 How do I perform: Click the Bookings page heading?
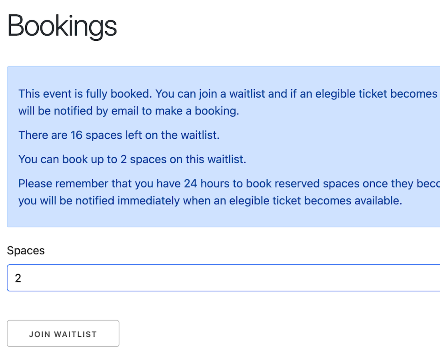coord(62,26)
